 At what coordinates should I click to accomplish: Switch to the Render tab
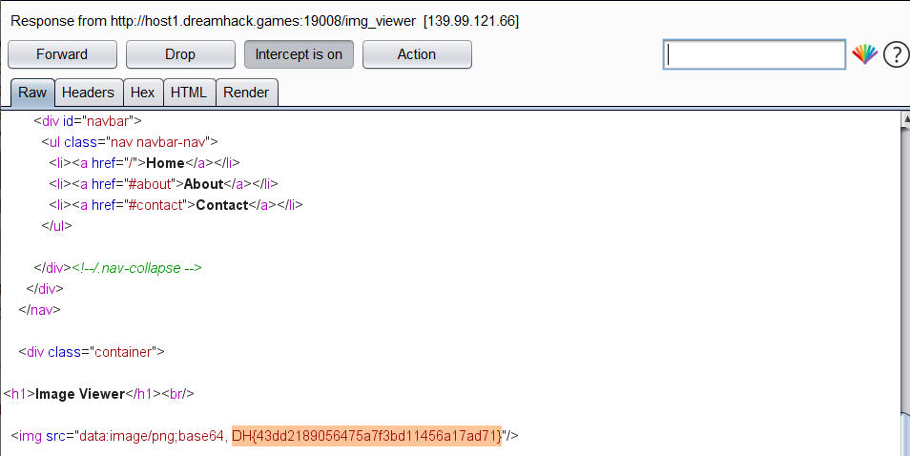point(246,93)
